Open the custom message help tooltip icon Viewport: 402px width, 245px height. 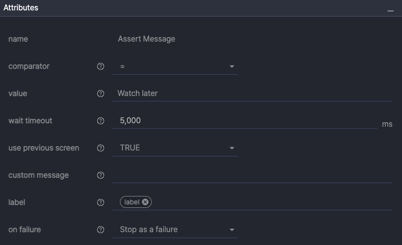pyautogui.click(x=101, y=175)
